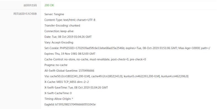220x109 pixels.
Task: Click the Vary: Accept-Encoding line
Action: click(59, 42)
